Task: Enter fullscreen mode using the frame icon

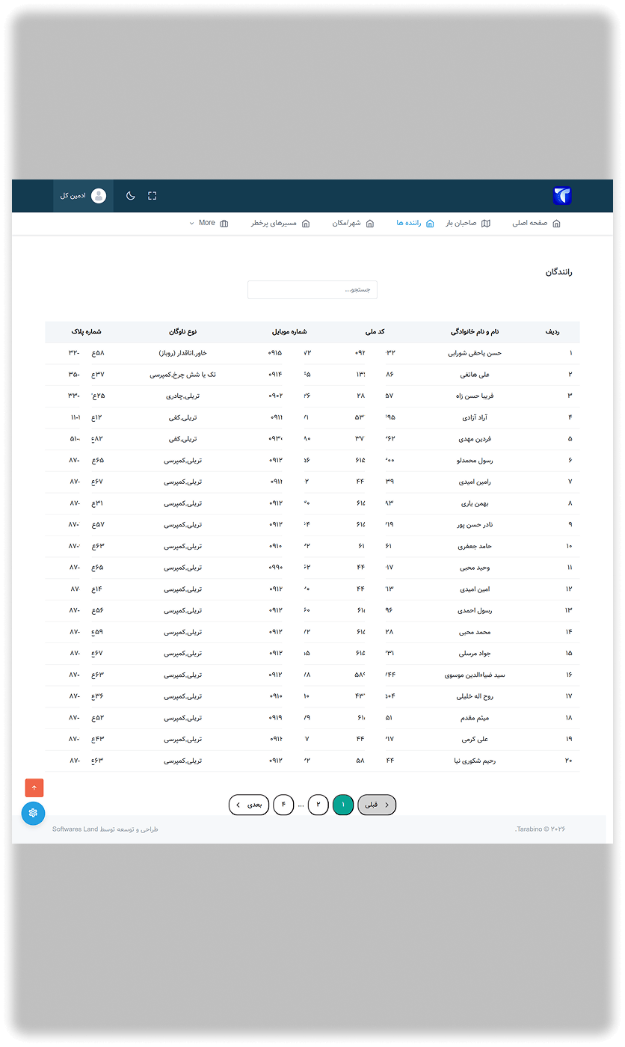Action: coord(153,196)
